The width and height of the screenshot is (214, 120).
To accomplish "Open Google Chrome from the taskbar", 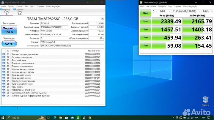I will (x=90, y=118).
